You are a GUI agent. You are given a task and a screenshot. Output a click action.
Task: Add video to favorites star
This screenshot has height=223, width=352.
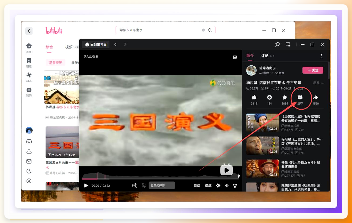click(285, 98)
